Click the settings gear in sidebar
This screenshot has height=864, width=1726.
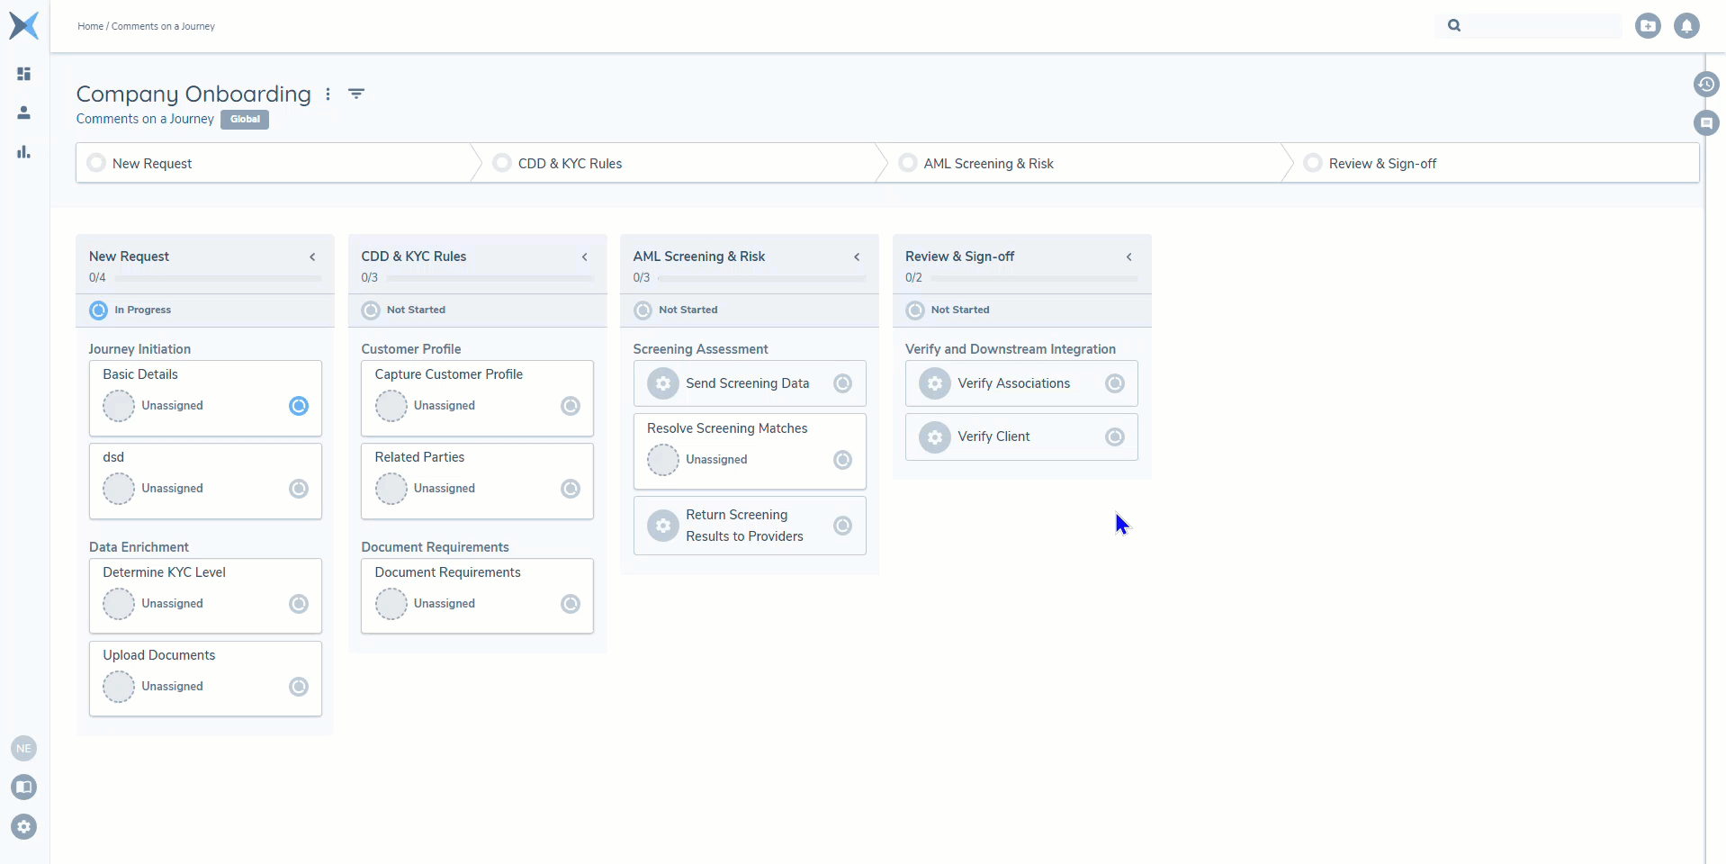click(x=24, y=826)
